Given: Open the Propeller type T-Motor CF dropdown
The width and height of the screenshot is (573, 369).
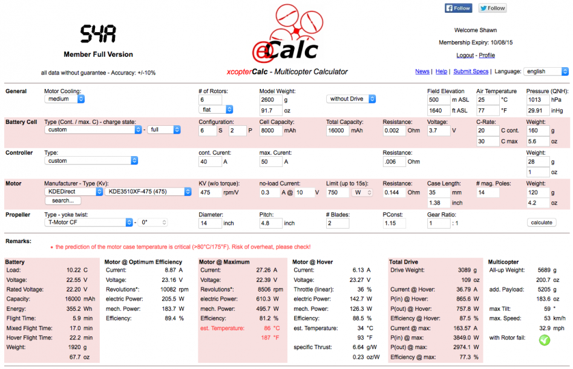Looking at the screenshot, I should pos(88,223).
